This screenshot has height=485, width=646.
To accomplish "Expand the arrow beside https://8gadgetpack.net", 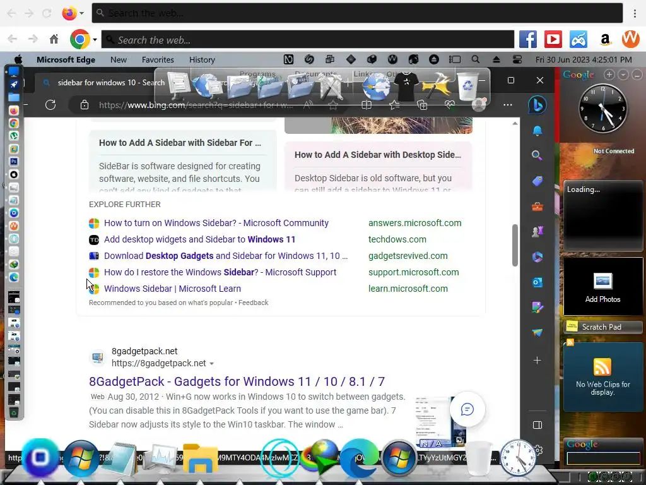I will (x=211, y=364).
